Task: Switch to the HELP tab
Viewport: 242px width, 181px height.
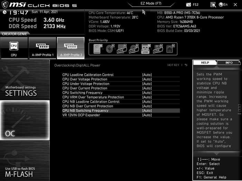Action: pos(205,63)
